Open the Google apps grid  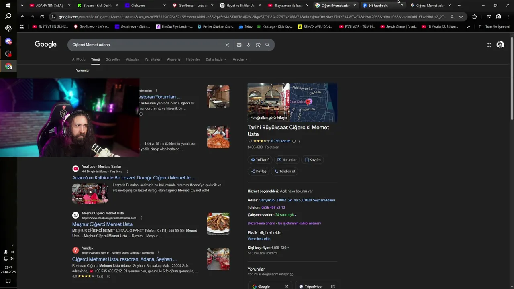point(489,45)
